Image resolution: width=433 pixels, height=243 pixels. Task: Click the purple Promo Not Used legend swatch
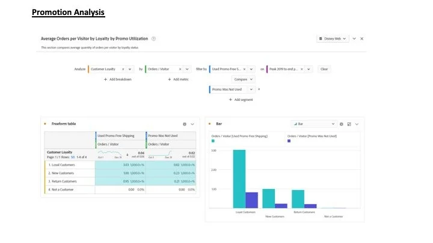click(x=289, y=141)
